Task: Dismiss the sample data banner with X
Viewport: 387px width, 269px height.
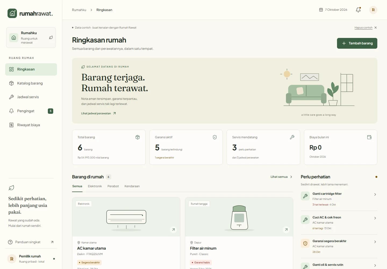Action: 376,28
